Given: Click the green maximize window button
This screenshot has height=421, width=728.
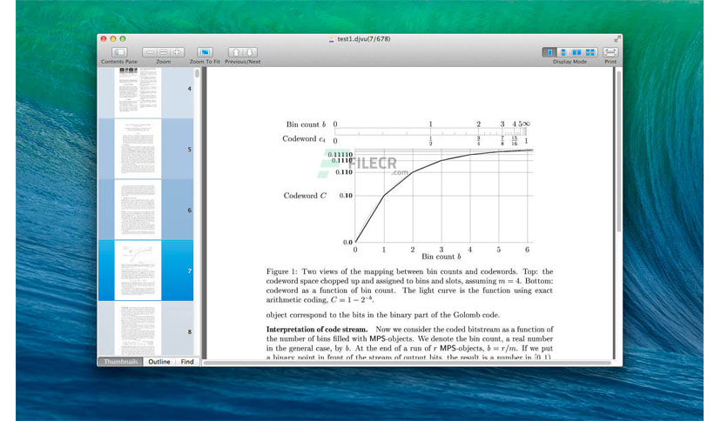Looking at the screenshot, I should pyautogui.click(x=123, y=39).
